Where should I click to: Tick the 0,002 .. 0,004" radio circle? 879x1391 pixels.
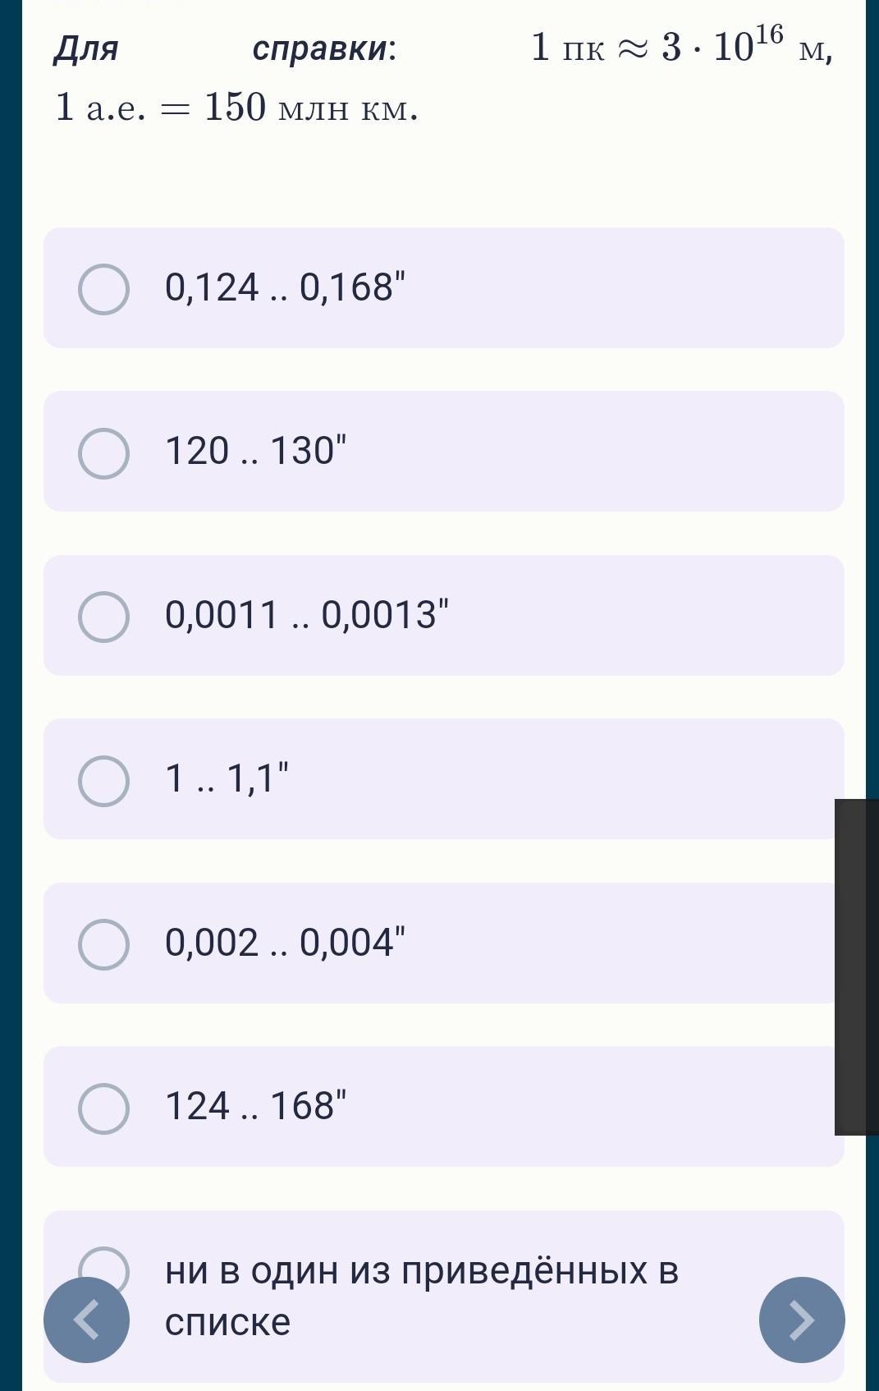[x=103, y=943]
